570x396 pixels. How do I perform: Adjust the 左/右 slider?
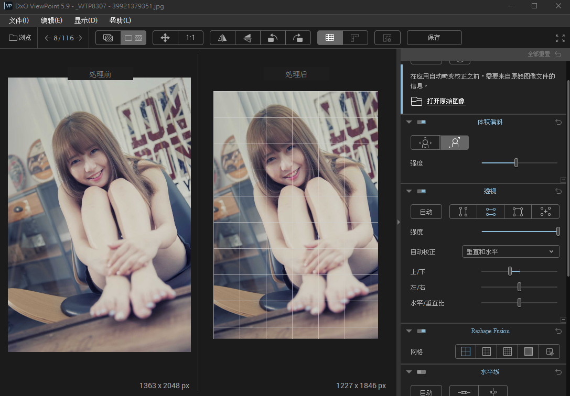coord(519,287)
